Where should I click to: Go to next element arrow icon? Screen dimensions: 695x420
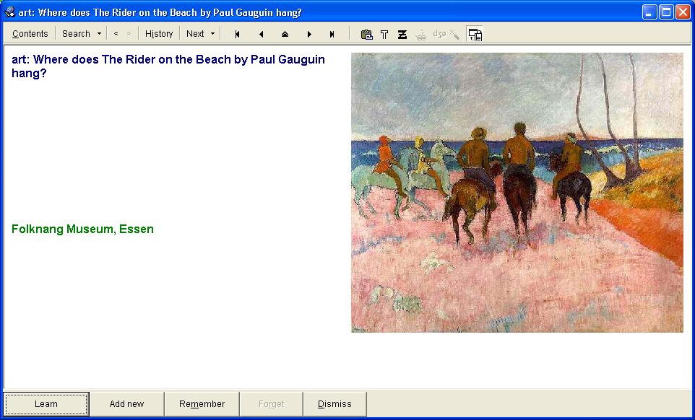309,34
